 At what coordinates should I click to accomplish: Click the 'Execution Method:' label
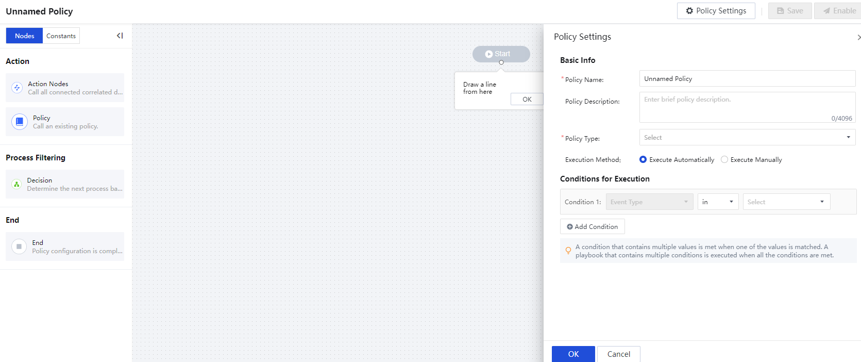[593, 160]
